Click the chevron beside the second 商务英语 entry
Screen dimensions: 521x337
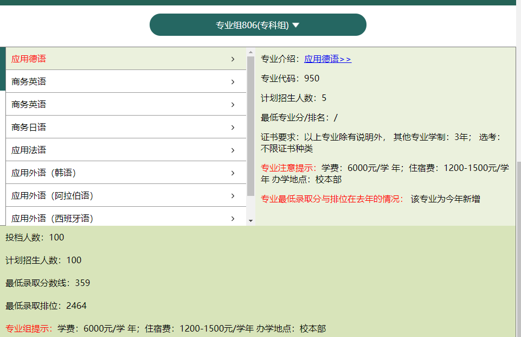(x=232, y=104)
